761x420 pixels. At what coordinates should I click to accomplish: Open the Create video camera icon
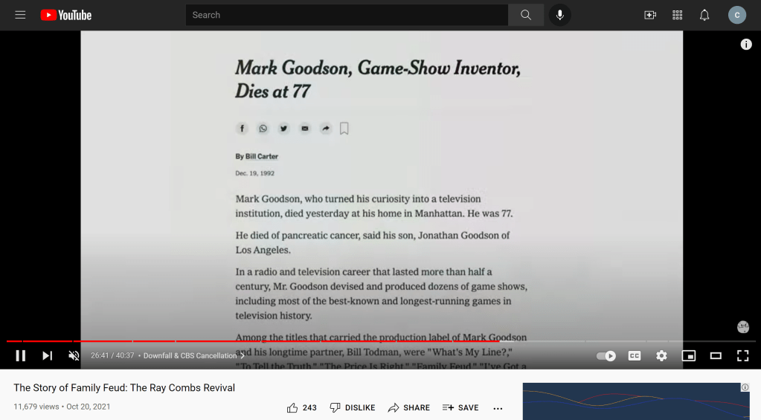click(650, 15)
